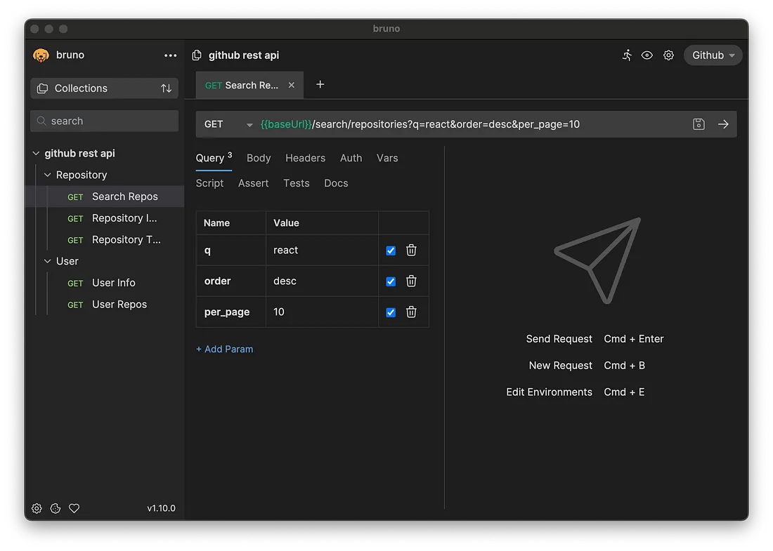Viewport: 773px width, 551px height.
Task: Switch to the Headers tab
Action: click(305, 158)
